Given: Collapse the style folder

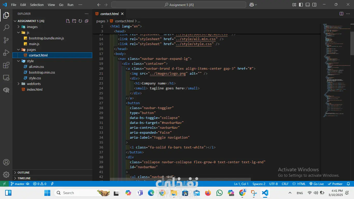Looking at the screenshot, I should (x=30, y=61).
